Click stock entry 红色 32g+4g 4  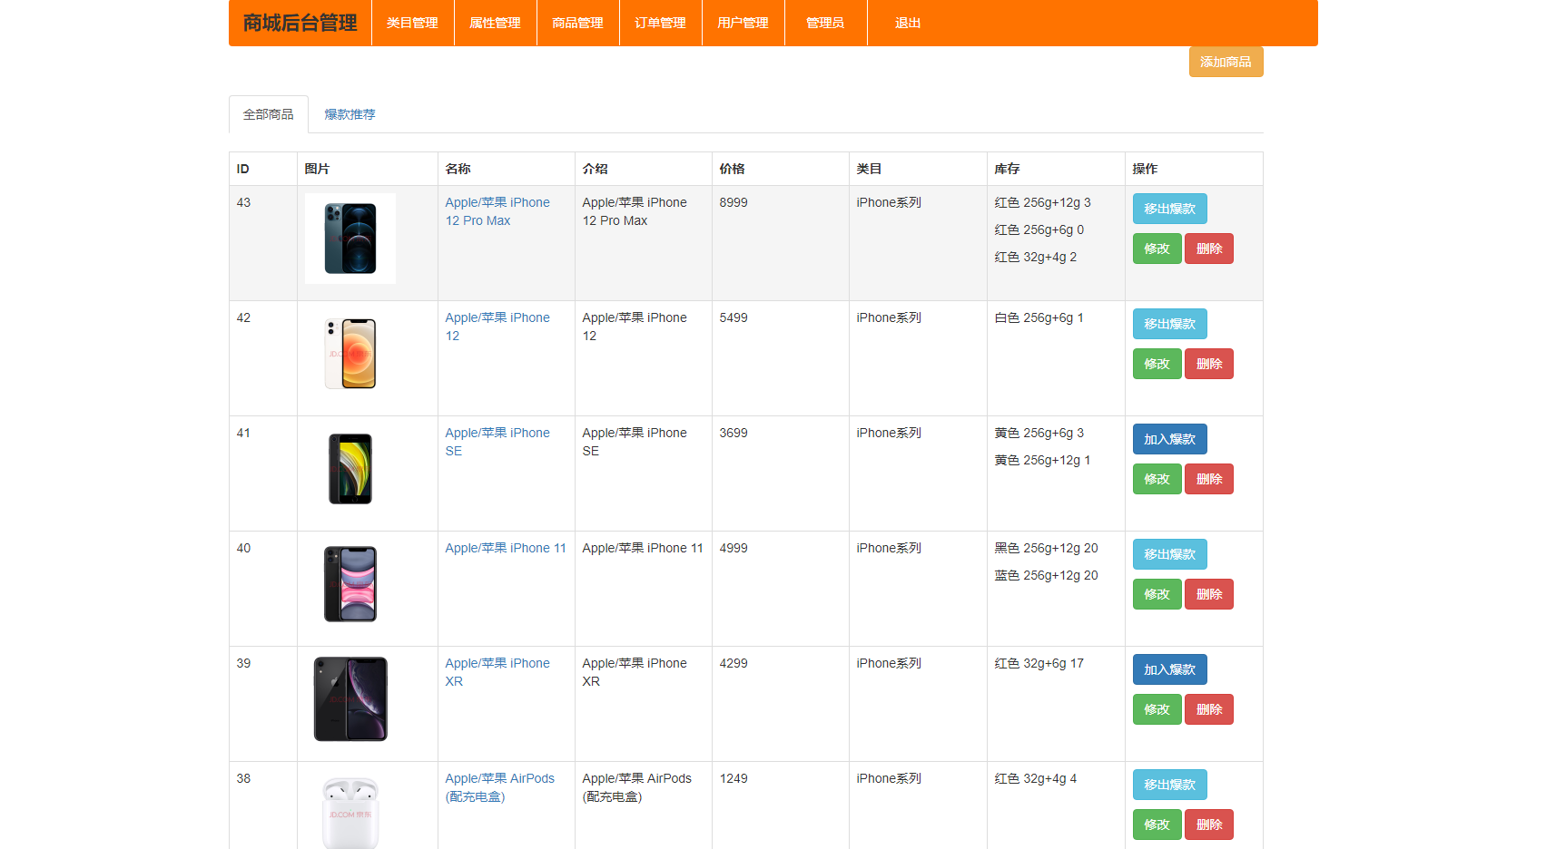coord(1036,778)
